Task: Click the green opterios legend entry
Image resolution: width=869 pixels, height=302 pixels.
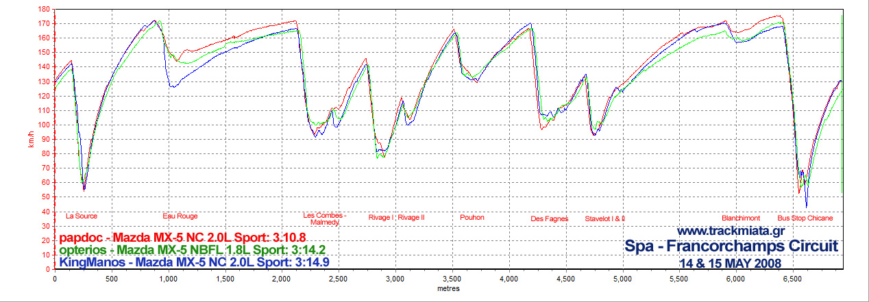Action: pos(193,250)
